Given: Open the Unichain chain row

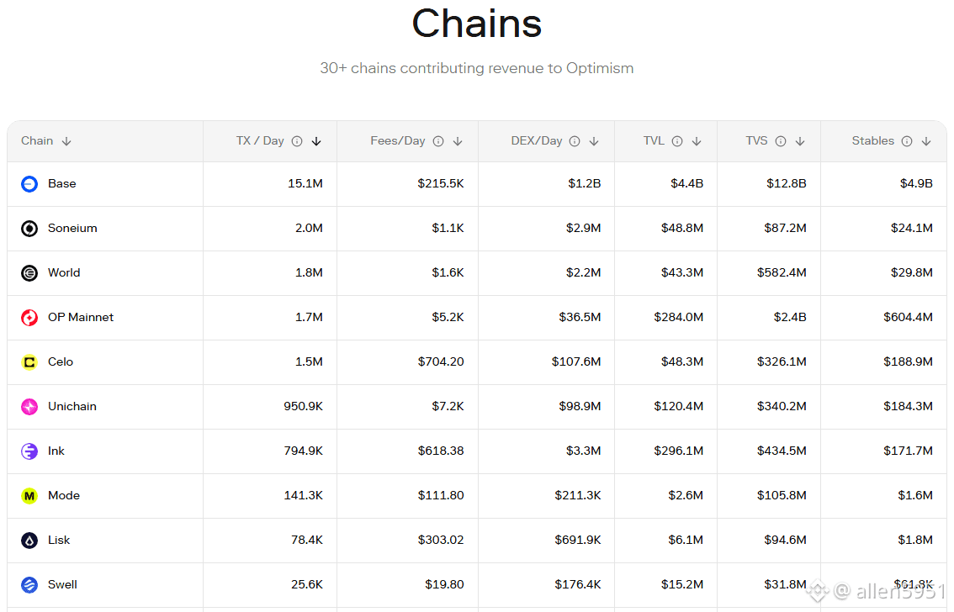Looking at the screenshot, I should coord(72,407).
